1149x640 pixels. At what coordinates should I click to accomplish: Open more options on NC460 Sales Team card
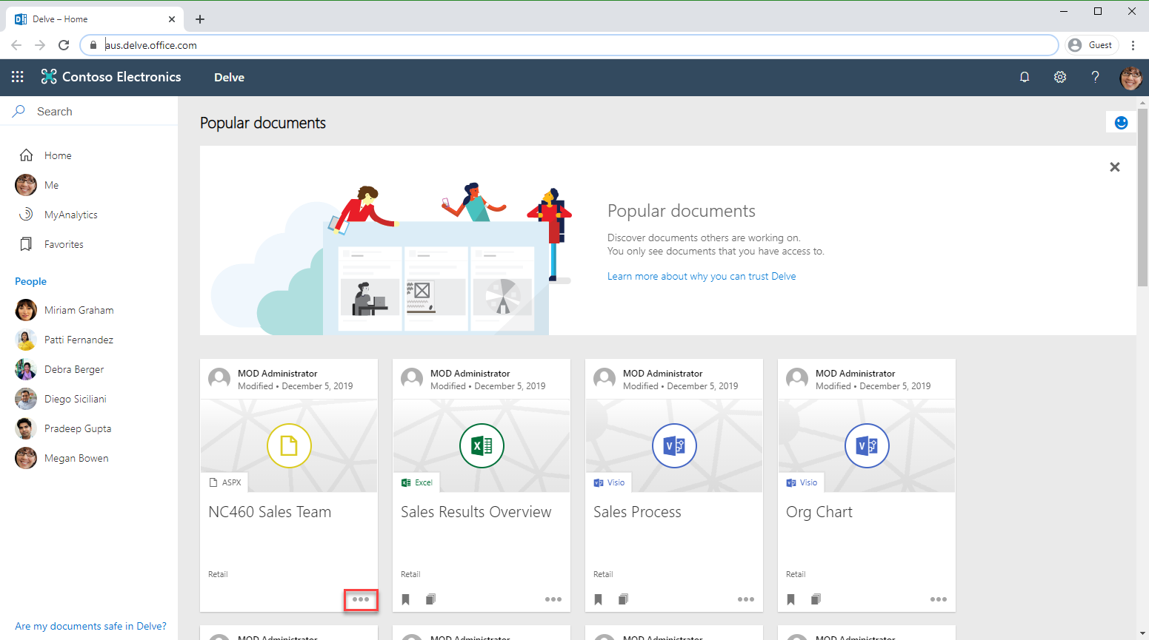click(361, 599)
